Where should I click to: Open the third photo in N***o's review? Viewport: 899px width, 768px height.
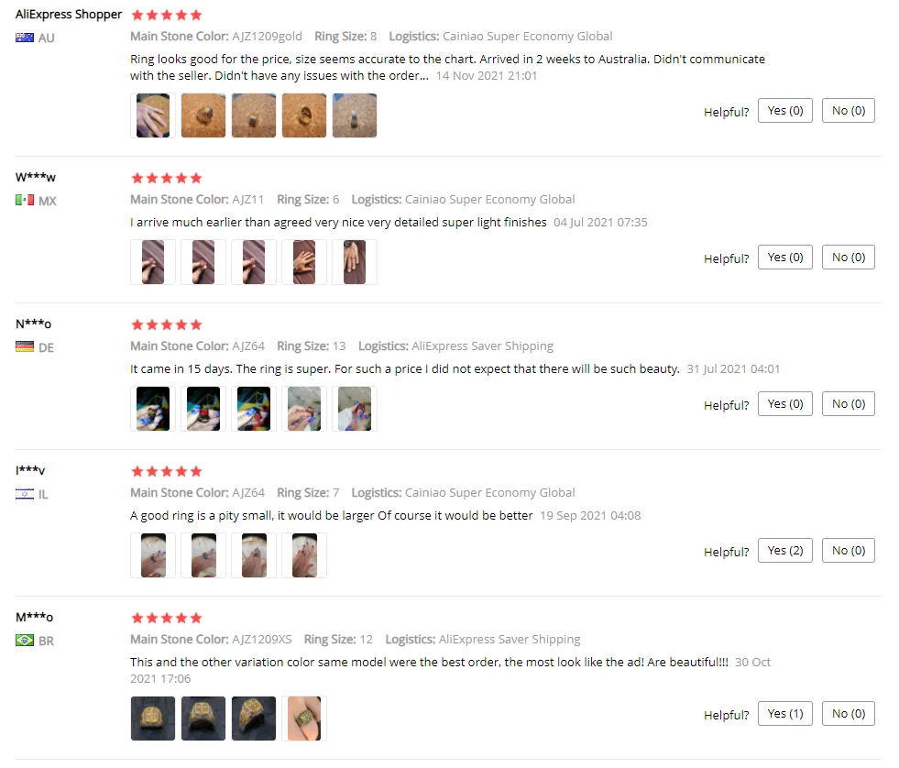(x=254, y=409)
